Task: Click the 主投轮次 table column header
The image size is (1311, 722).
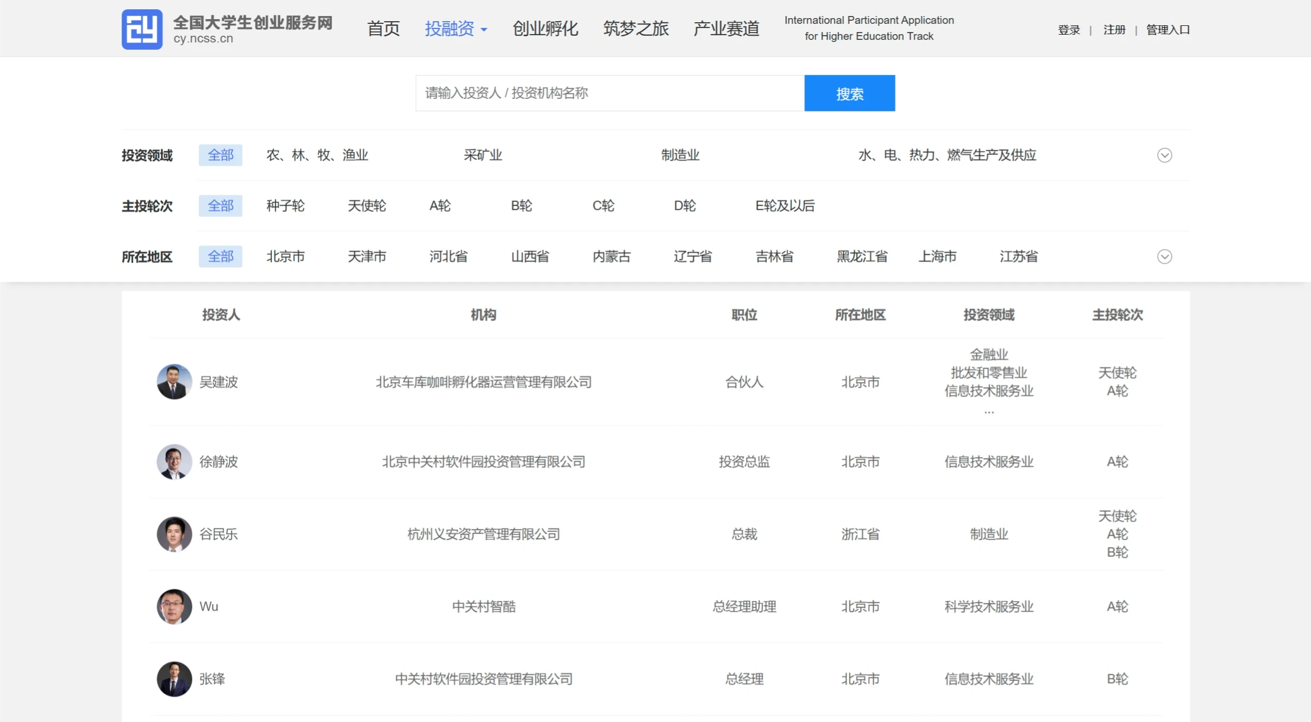Action: [1117, 315]
